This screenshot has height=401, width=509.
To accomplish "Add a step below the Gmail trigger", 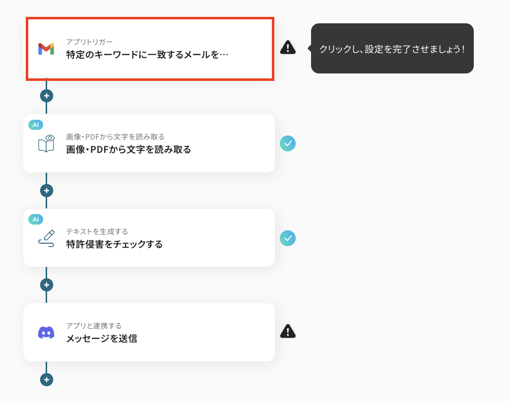I will [x=47, y=96].
